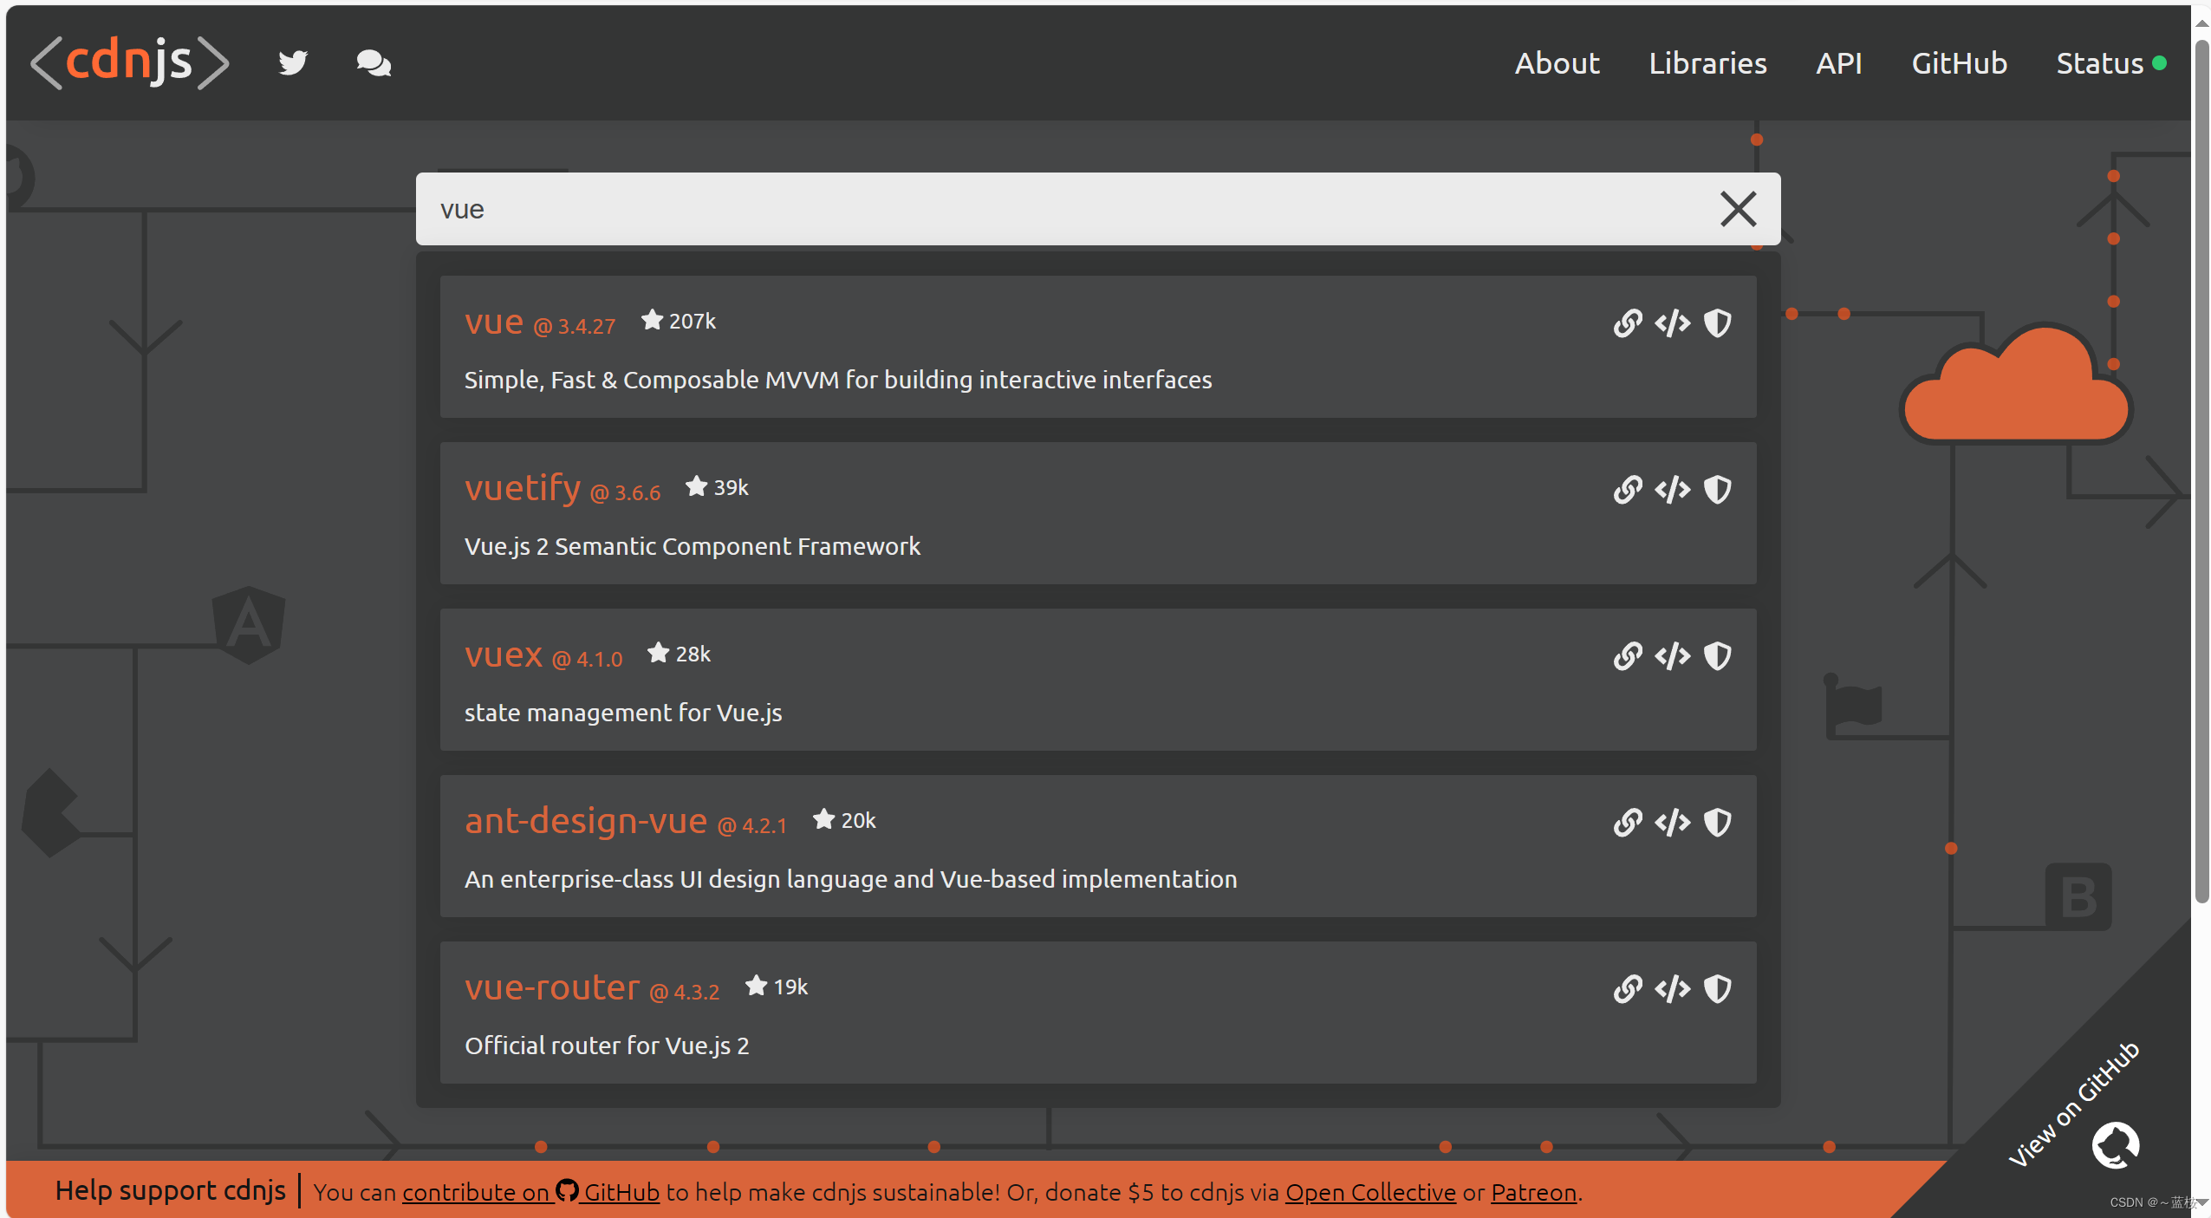Select the 207k star count of vue
Viewport: 2211px width, 1218px height.
tap(679, 321)
